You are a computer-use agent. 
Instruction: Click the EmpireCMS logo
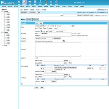point(8,3)
